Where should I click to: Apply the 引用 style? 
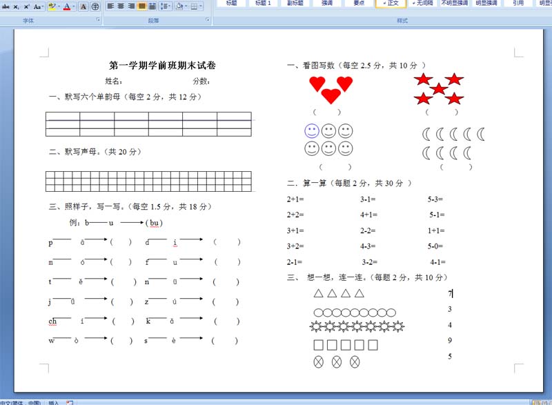coord(518,3)
